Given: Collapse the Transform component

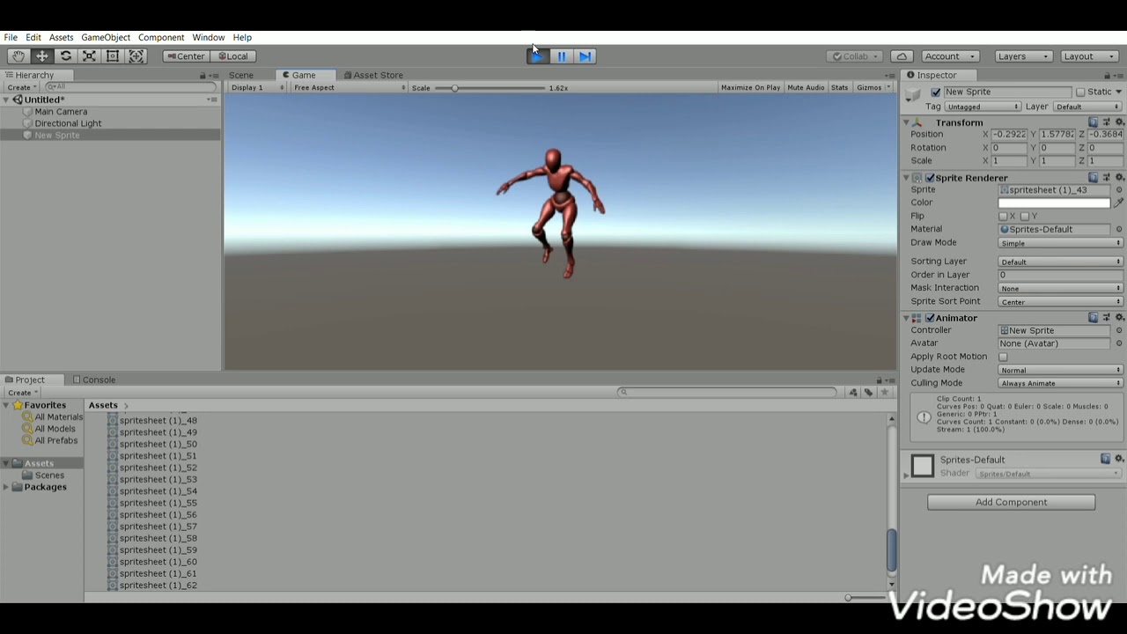Looking at the screenshot, I should (x=906, y=123).
